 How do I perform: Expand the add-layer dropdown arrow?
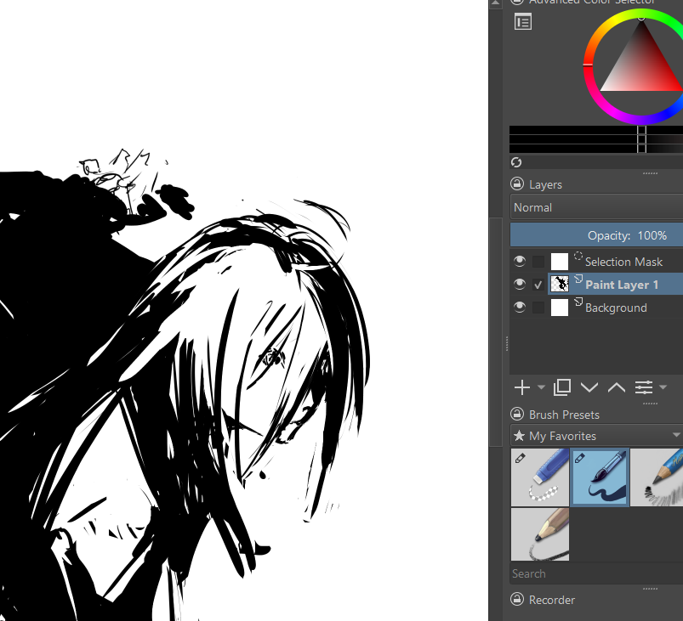tap(541, 387)
